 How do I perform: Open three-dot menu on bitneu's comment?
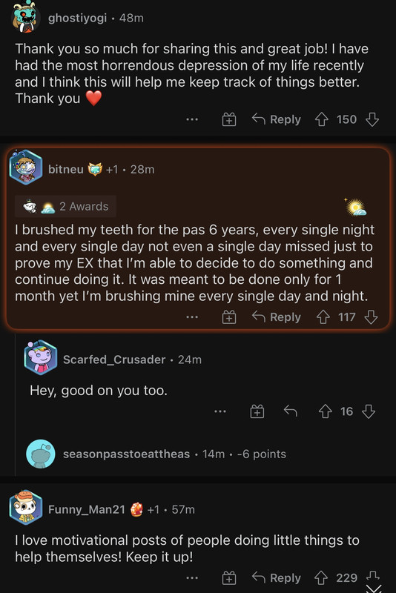pyautogui.click(x=192, y=317)
